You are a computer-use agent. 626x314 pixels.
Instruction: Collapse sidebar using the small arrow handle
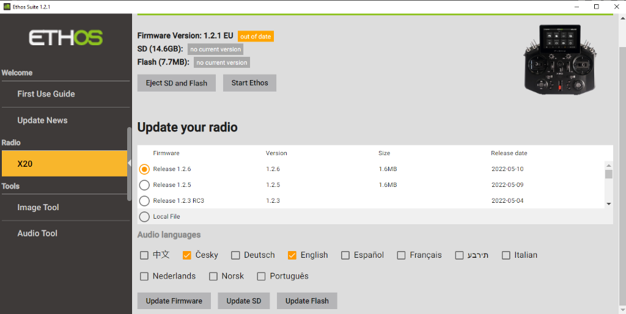click(130, 163)
